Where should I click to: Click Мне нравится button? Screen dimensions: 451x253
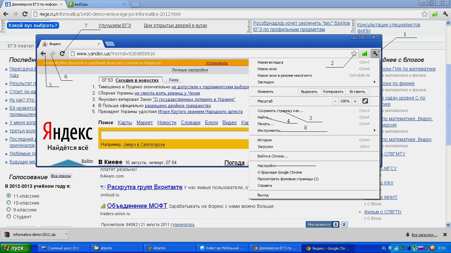323,225
